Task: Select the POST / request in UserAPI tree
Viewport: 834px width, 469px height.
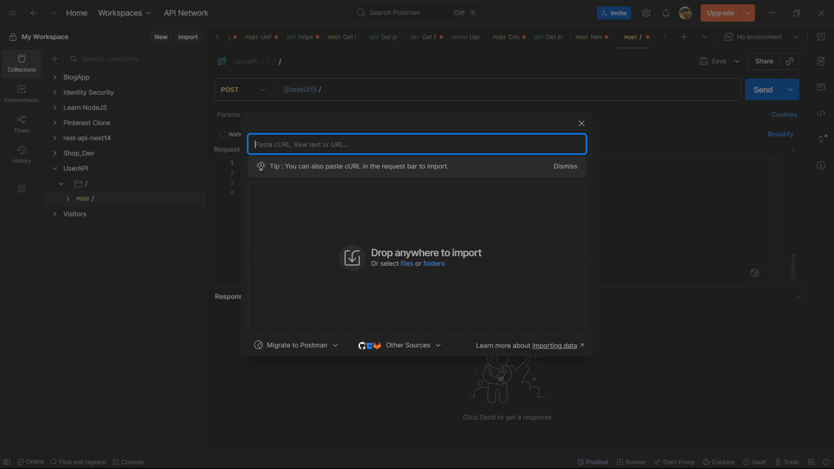Action: tap(125, 198)
